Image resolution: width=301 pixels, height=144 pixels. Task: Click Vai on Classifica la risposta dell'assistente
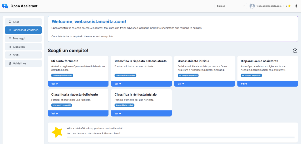[141, 84]
